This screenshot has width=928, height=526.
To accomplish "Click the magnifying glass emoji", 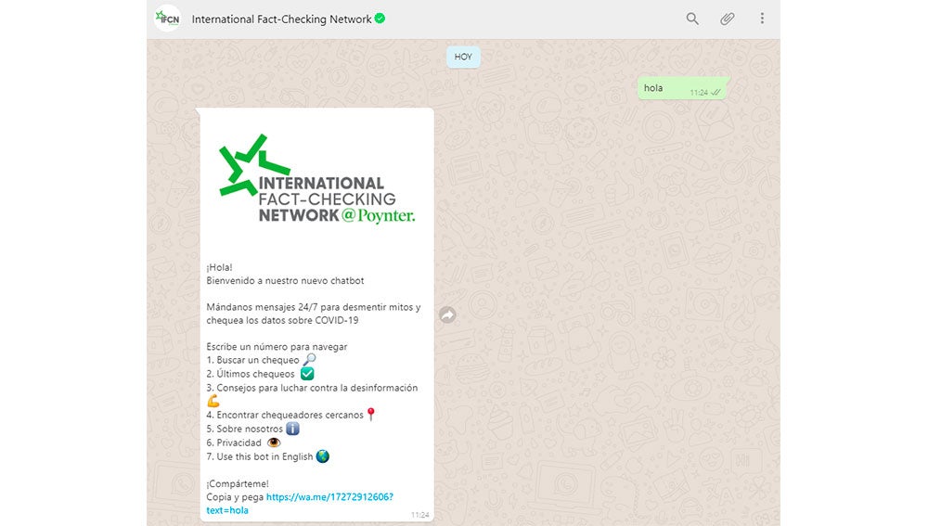I will (x=310, y=360).
